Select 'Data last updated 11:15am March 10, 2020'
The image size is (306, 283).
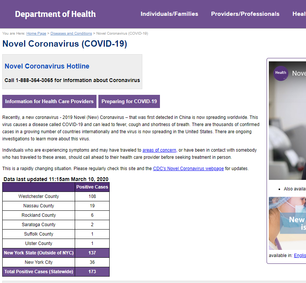(x=56, y=179)
